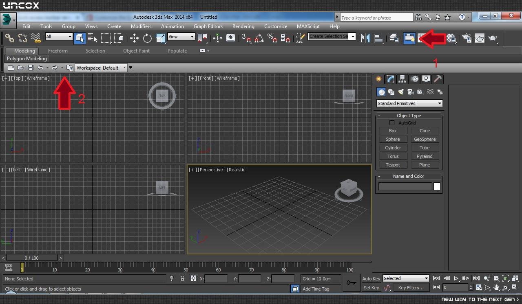522x304 pixels.
Task: Select the Select and Link tool
Action: pos(9,38)
